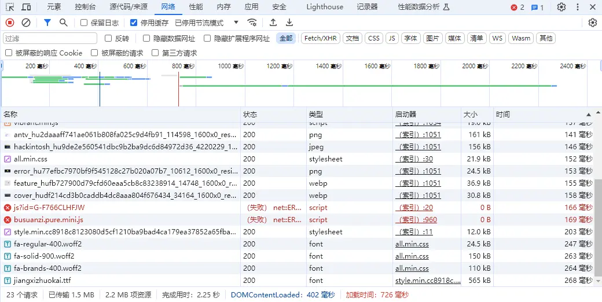The height and width of the screenshot is (302, 602).
Task: Filter requests by 图片 type
Action: click(x=433, y=38)
